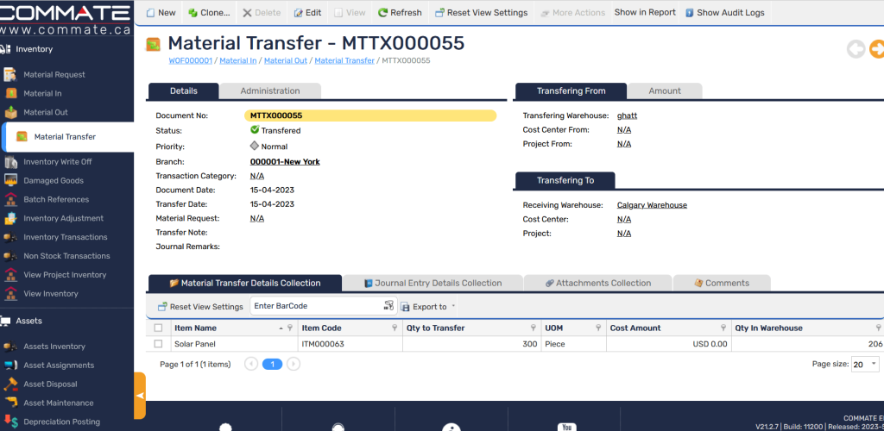
Task: Follow the Material In breadcrumb link
Action: coord(238,60)
